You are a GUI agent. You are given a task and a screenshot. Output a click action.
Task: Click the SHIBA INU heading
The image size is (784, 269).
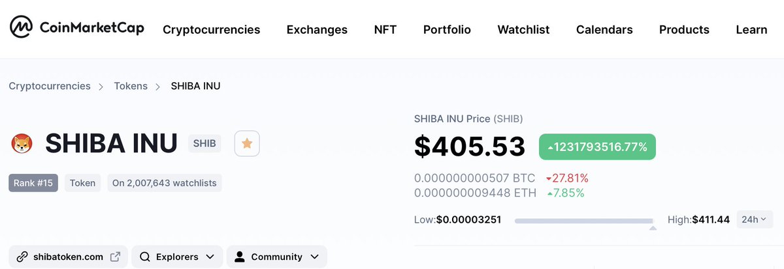[x=111, y=144]
